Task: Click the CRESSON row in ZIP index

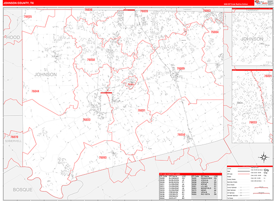Action: click(172, 192)
